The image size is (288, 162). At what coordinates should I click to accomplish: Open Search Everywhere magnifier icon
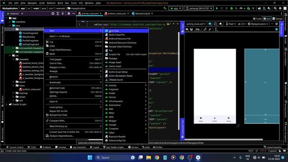(275, 8)
